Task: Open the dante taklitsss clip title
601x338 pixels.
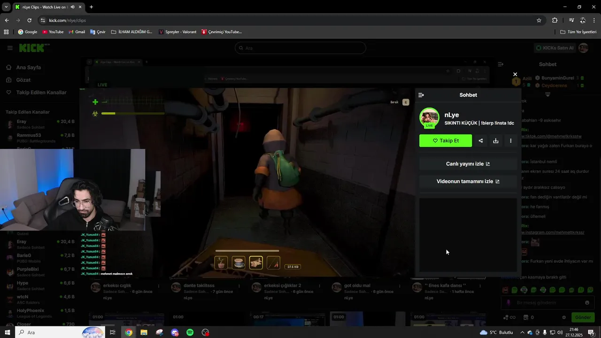Action: [x=199, y=285]
